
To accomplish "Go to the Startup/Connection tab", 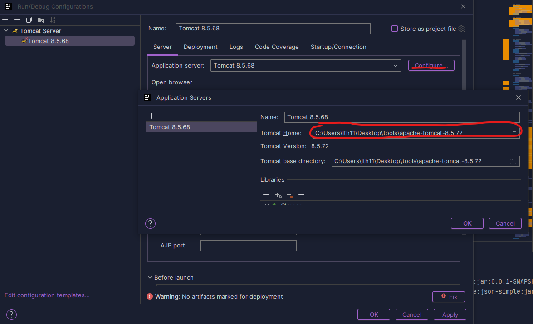I will (x=338, y=47).
